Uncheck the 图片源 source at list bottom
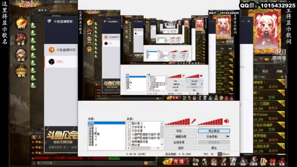The image size is (297, 167). 129,145
